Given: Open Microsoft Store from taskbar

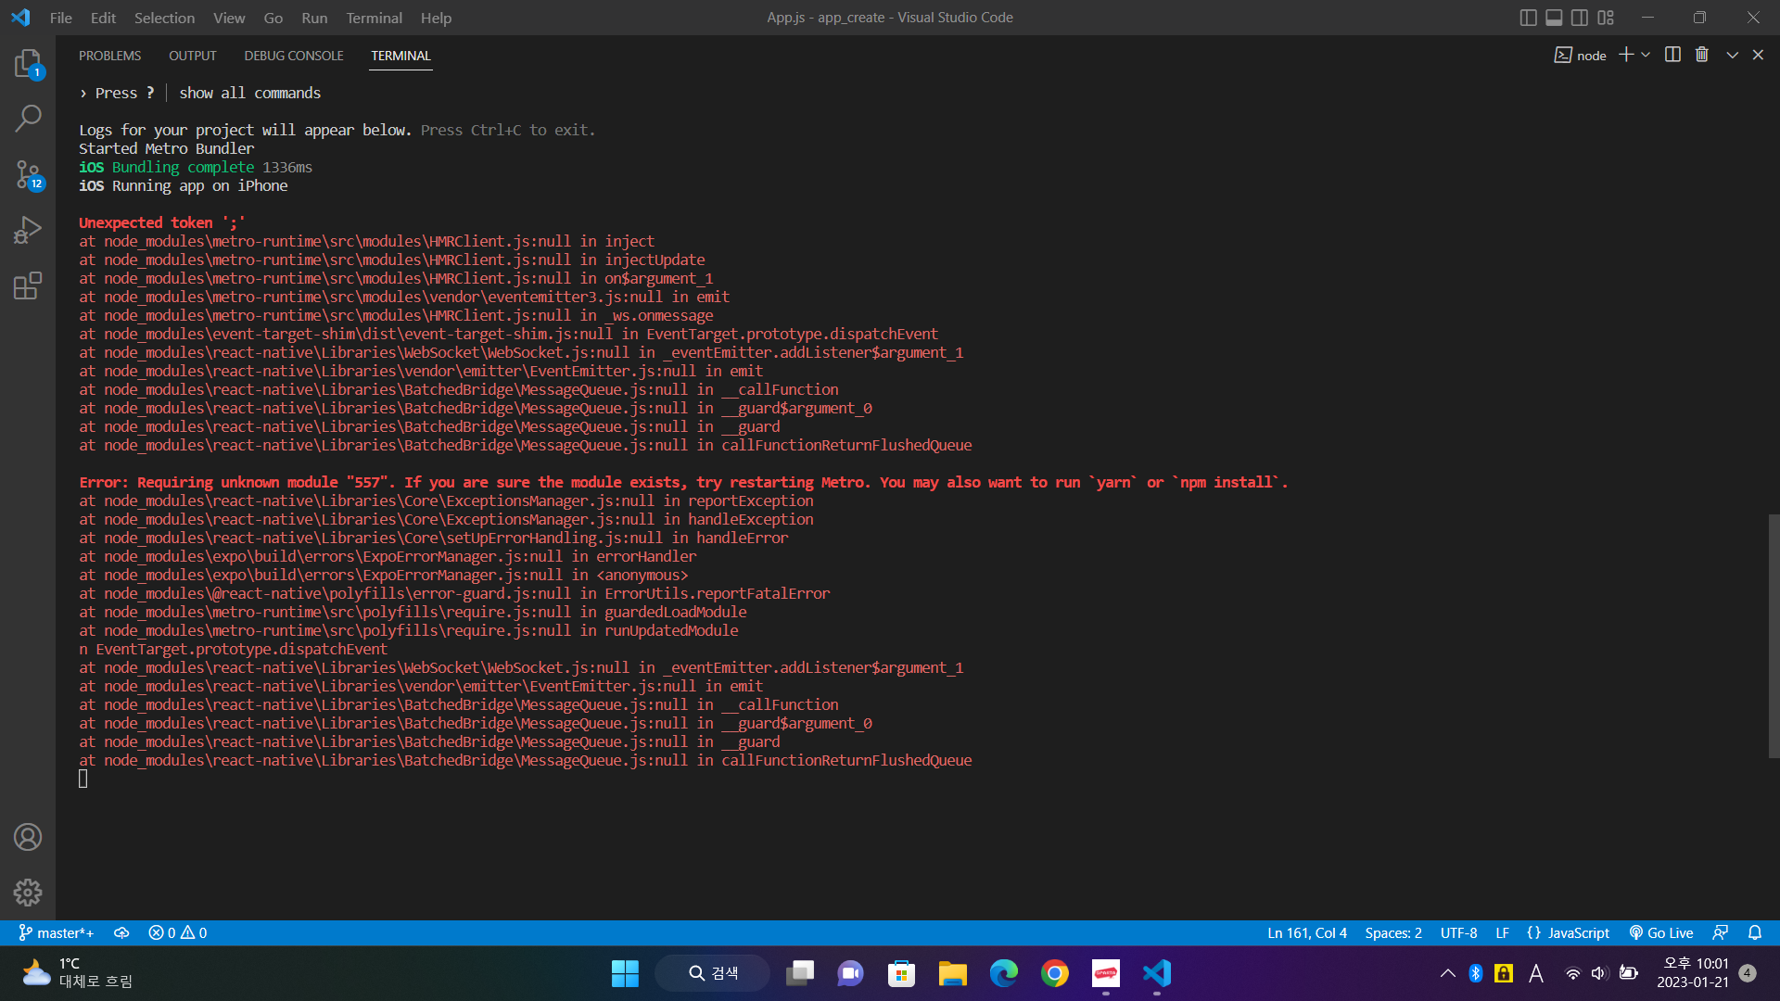Looking at the screenshot, I should (x=901, y=973).
